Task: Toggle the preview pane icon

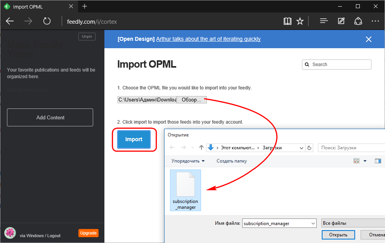Action: click(378, 161)
